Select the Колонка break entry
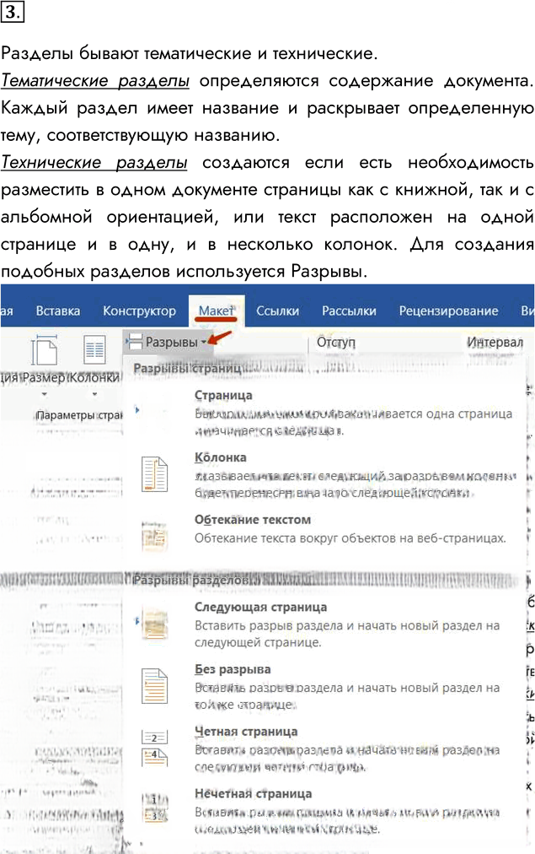535x854 pixels. (x=324, y=475)
